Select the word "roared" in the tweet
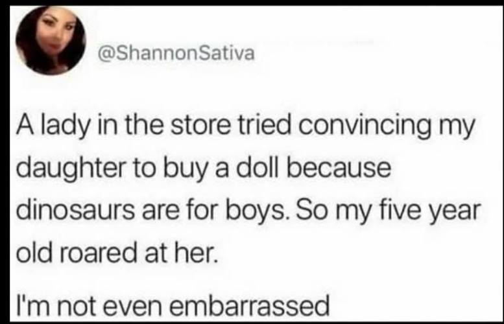The height and width of the screenshot is (324, 504). (99, 253)
